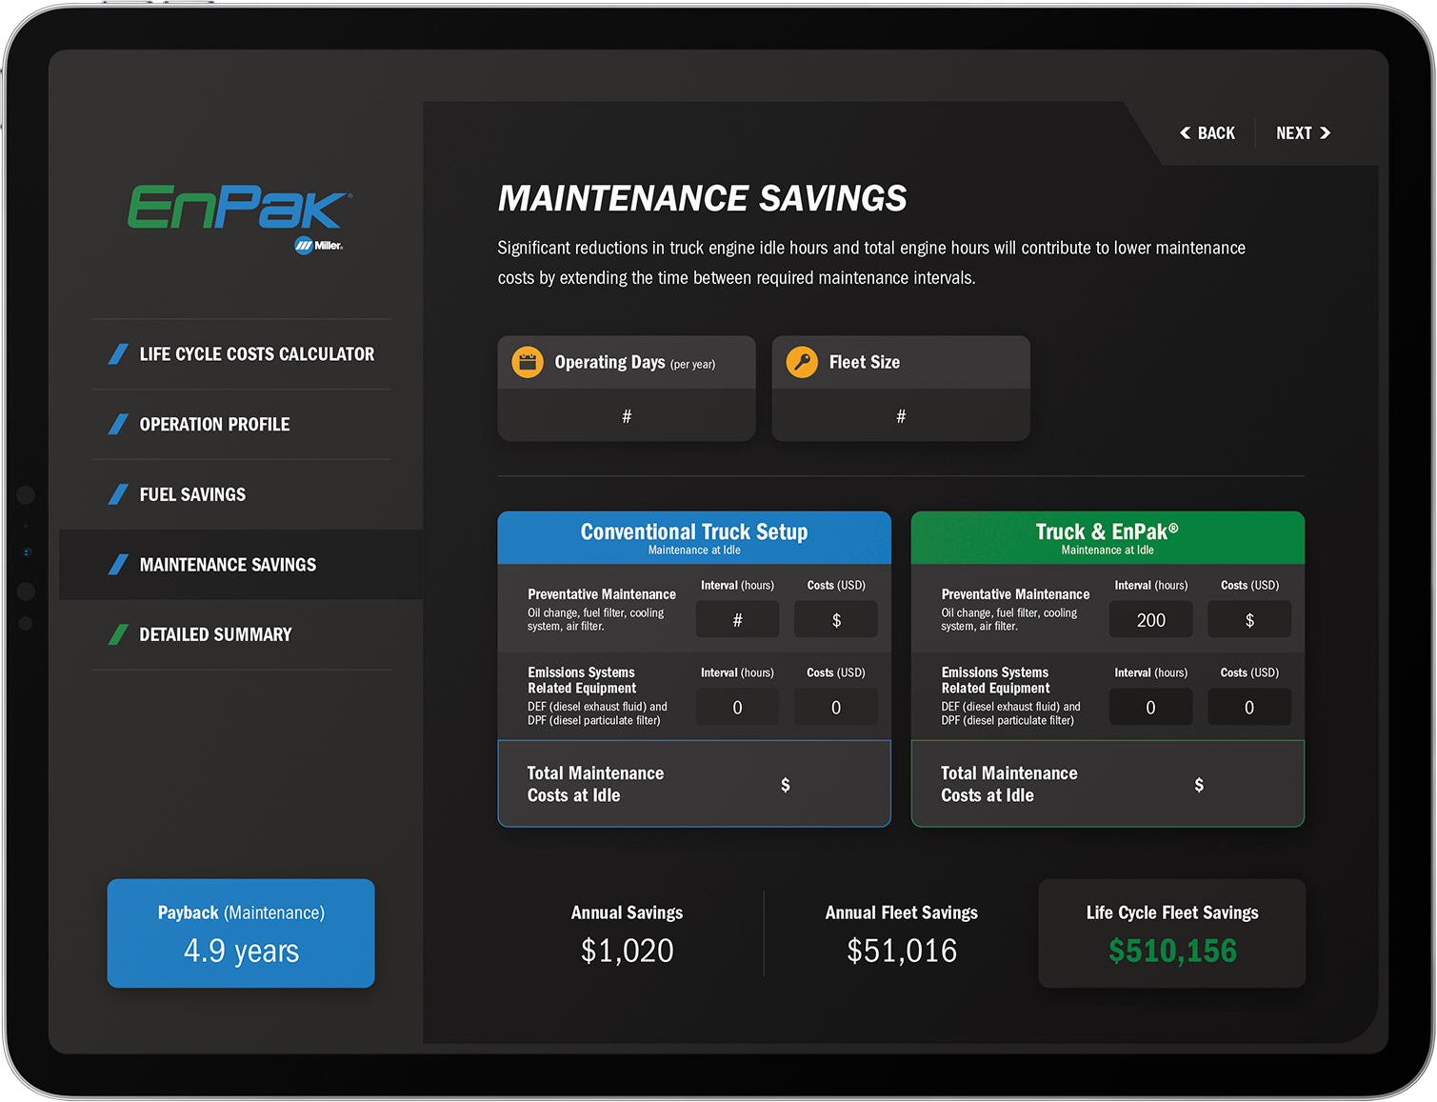
Task: Go to the Operation Profile section
Action: point(241,424)
